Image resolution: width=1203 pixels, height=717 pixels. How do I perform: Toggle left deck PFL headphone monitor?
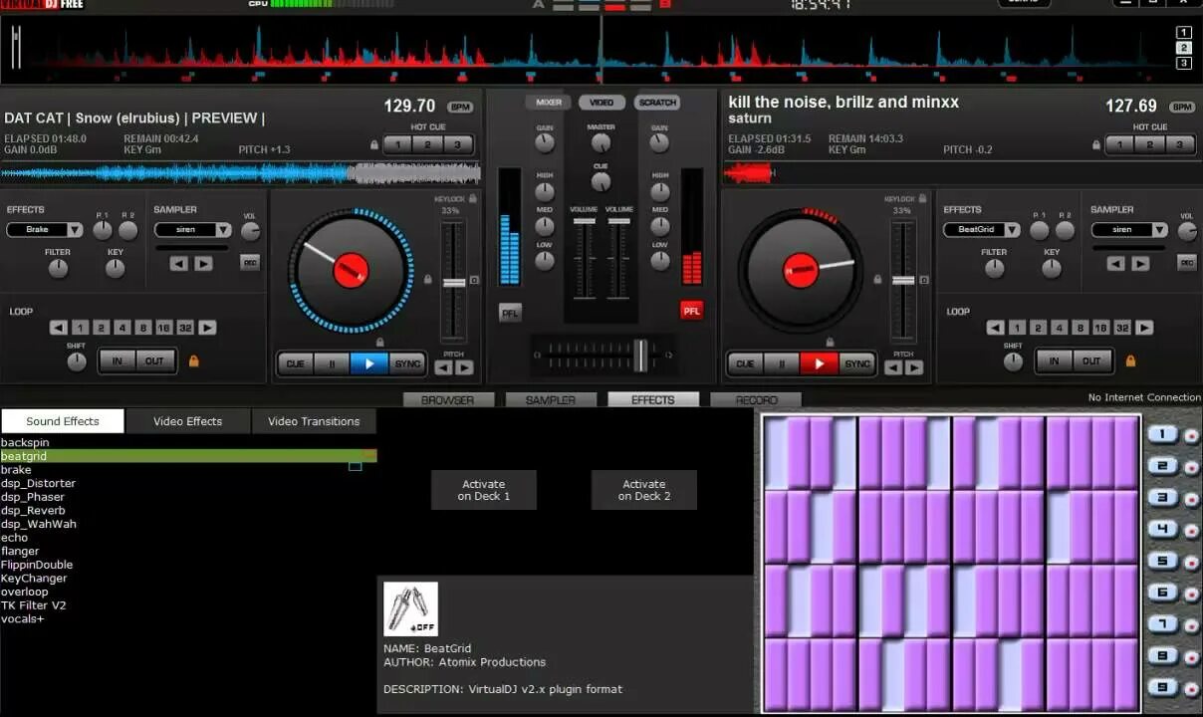coord(510,312)
